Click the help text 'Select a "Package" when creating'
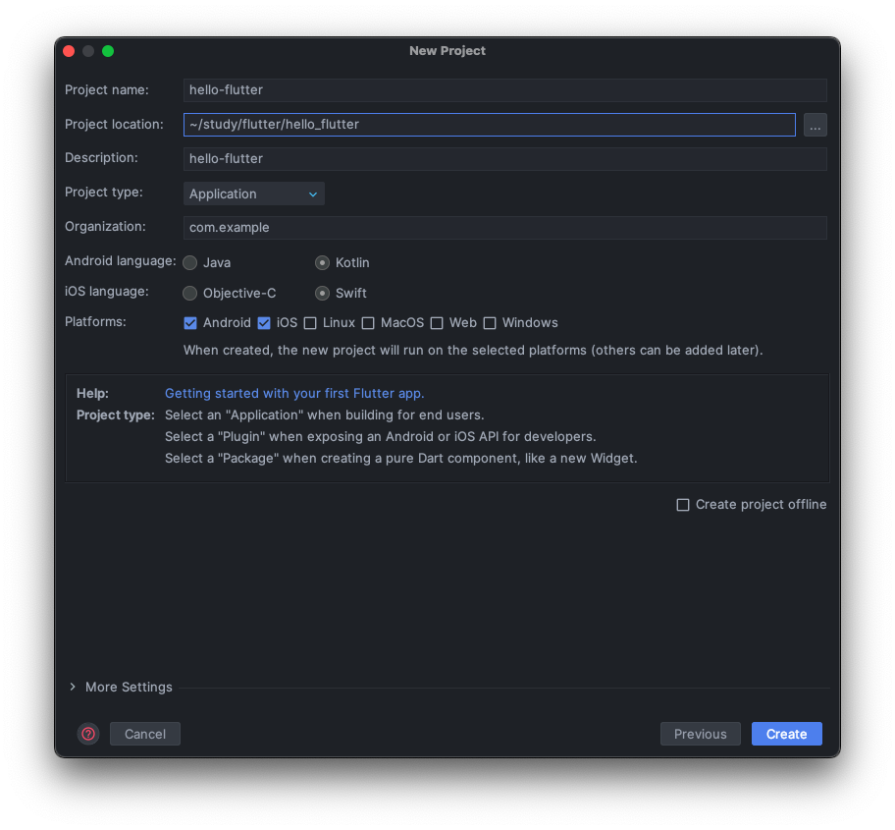 pyautogui.click(x=400, y=459)
